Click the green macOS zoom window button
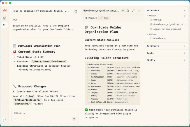 [x=10, y=3]
